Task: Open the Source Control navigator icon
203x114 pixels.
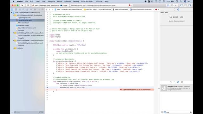Action: coord(16,9)
